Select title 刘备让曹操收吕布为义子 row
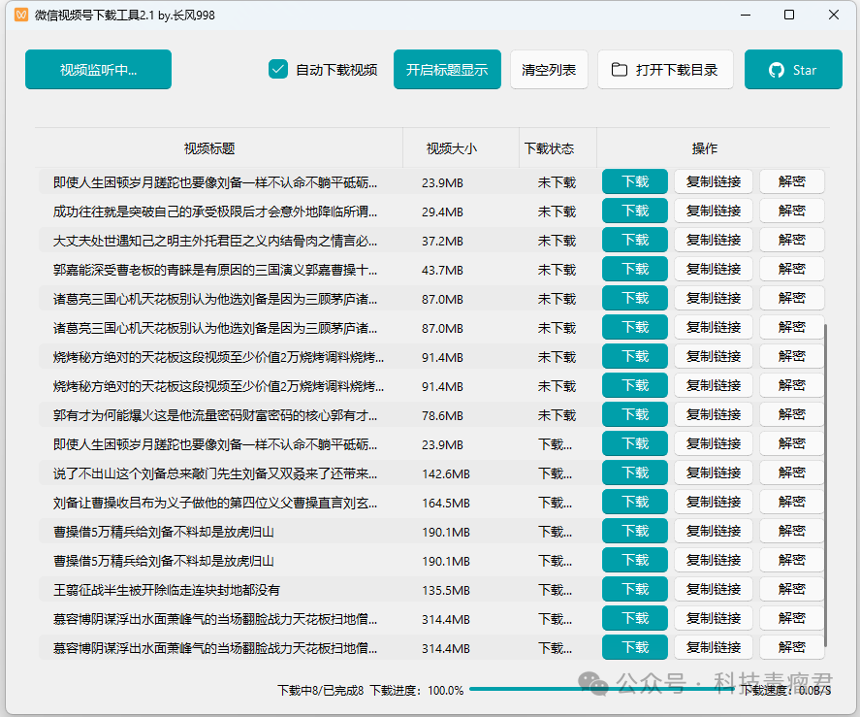 point(215,503)
